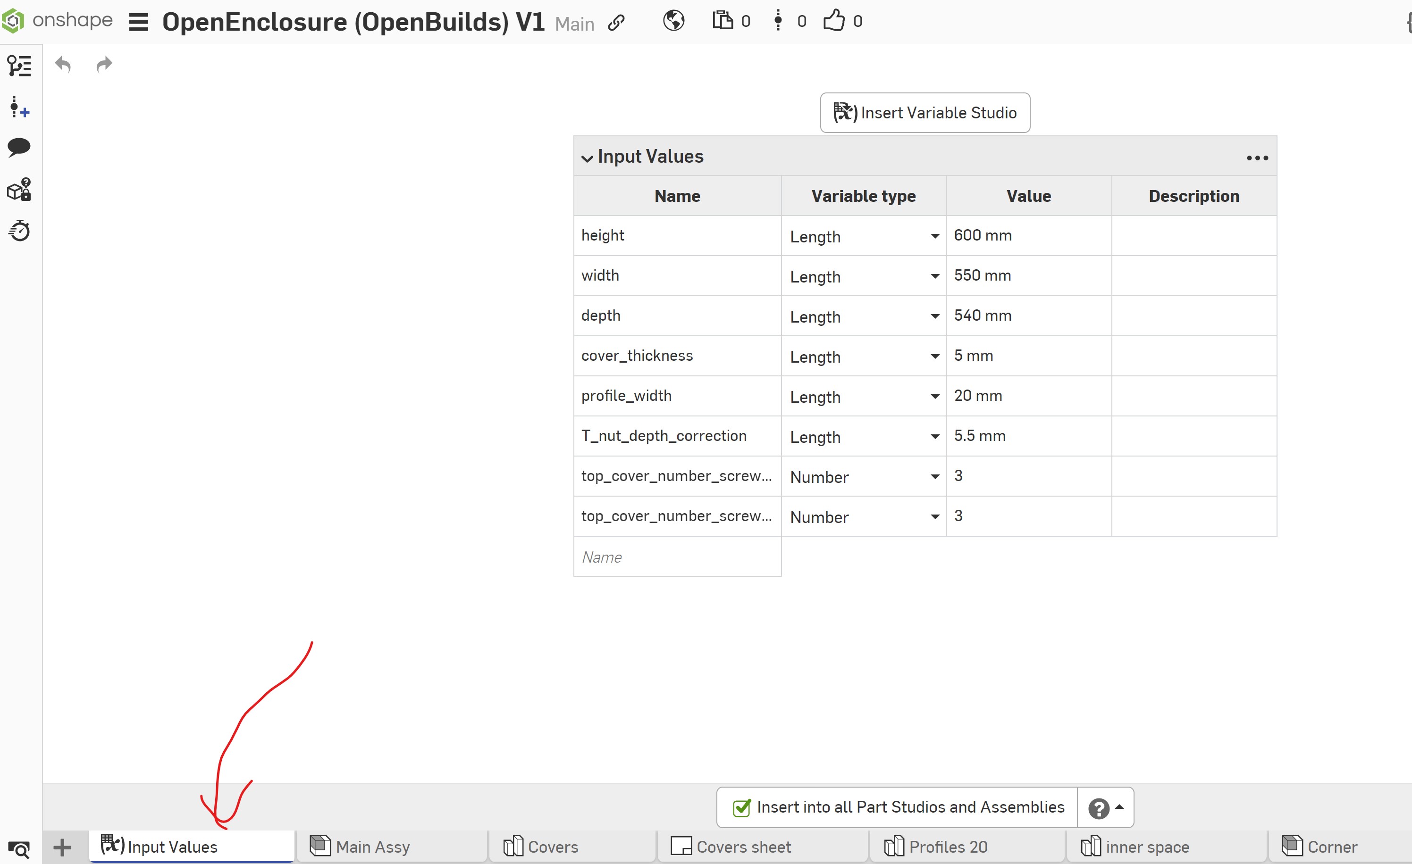
Task: Edit the profile_width value 20 mm
Action: point(1029,396)
